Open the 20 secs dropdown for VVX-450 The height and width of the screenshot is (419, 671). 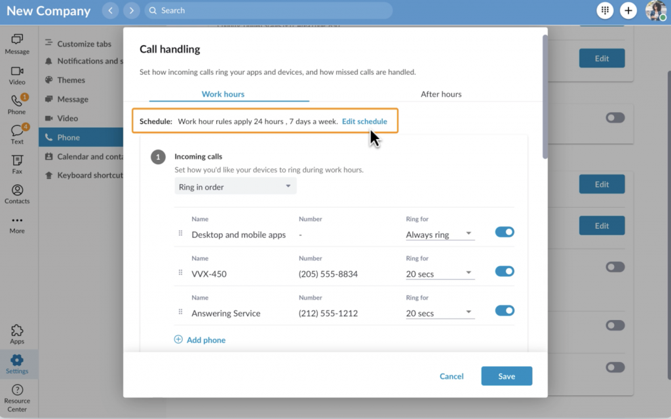click(x=440, y=272)
